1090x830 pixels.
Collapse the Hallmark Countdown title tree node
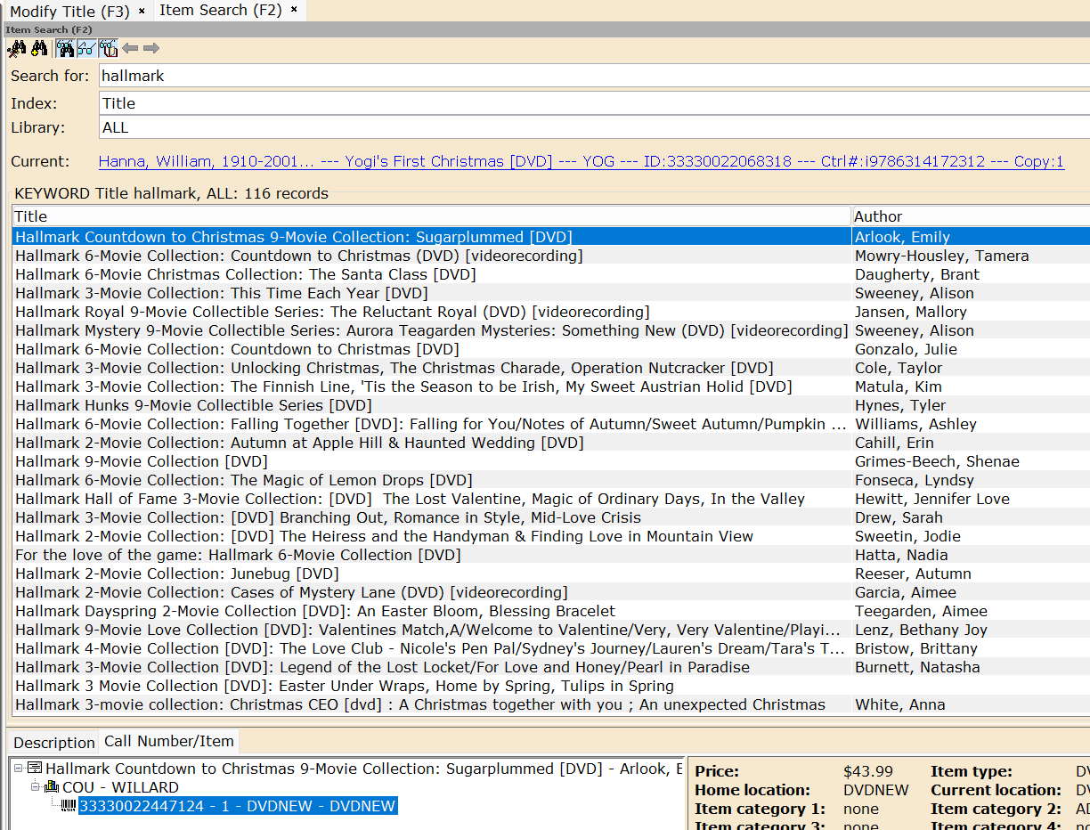click(x=19, y=769)
